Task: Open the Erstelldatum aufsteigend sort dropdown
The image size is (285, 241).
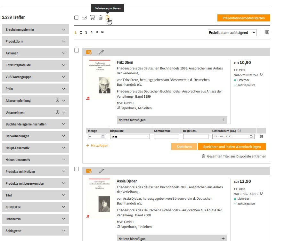Action: (x=232, y=33)
